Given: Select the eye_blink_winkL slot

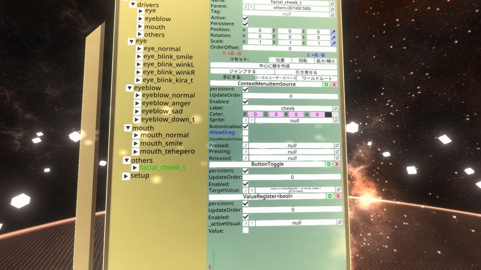Looking at the screenshot, I should point(169,64).
